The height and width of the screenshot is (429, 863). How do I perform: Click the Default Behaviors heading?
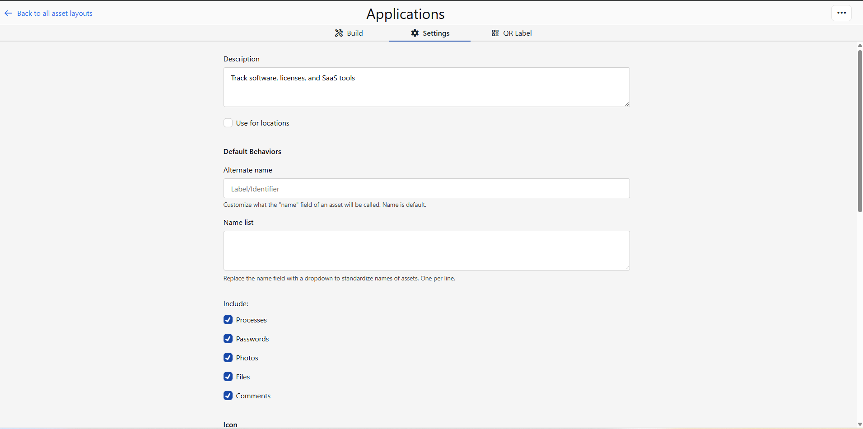pyautogui.click(x=252, y=151)
